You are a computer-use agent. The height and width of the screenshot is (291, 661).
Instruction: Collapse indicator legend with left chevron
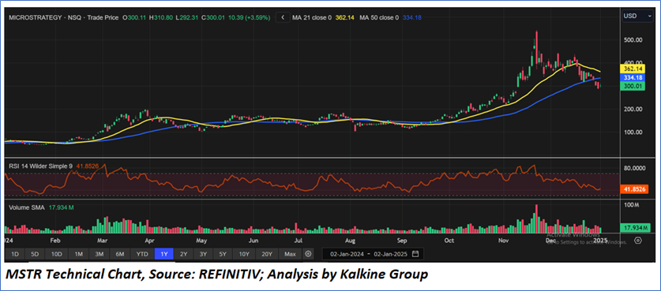click(x=283, y=17)
